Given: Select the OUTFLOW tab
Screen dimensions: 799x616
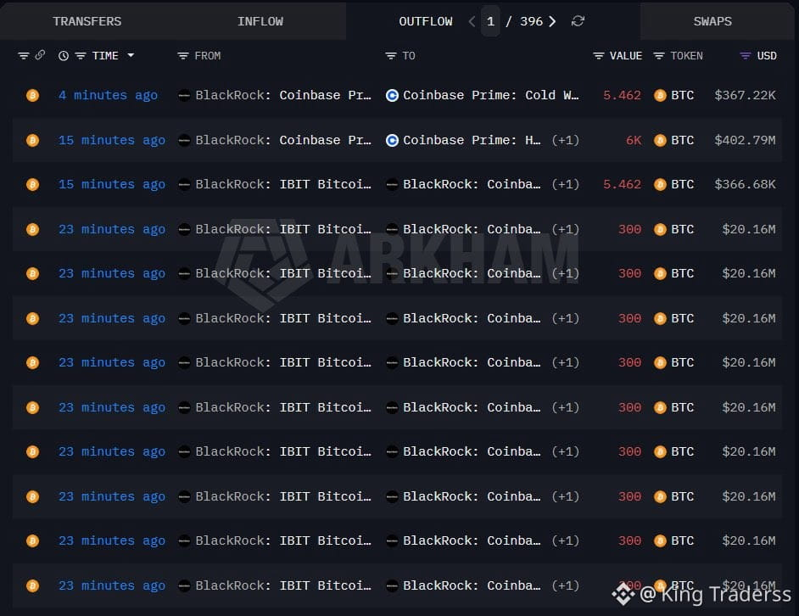Looking at the screenshot, I should point(426,21).
